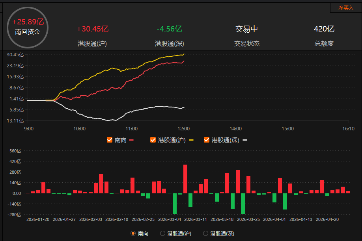Click the 420亿 总额度 figure

pos(324,29)
